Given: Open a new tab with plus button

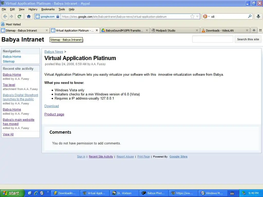Looking at the screenshot, I should [254, 30].
